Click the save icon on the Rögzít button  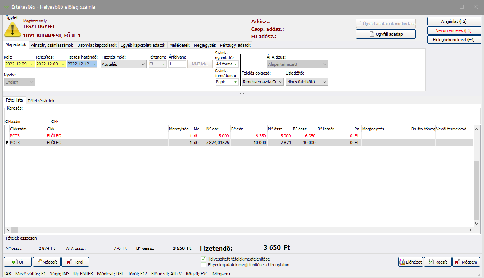431,262
